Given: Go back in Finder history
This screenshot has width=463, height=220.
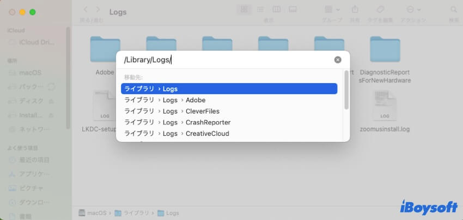Looking at the screenshot, I should pyautogui.click(x=86, y=10).
